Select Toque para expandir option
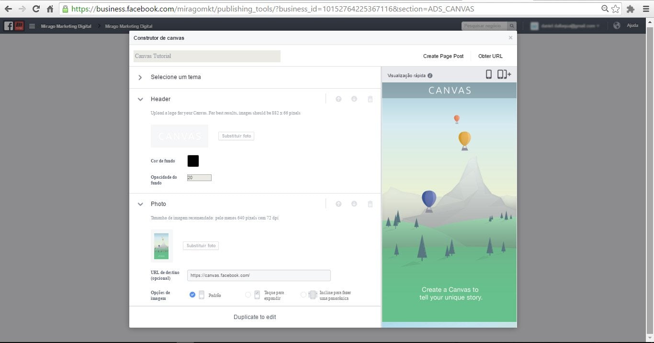 [248, 295]
